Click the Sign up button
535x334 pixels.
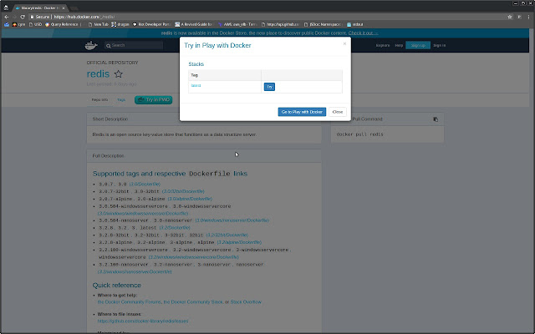tap(418, 45)
